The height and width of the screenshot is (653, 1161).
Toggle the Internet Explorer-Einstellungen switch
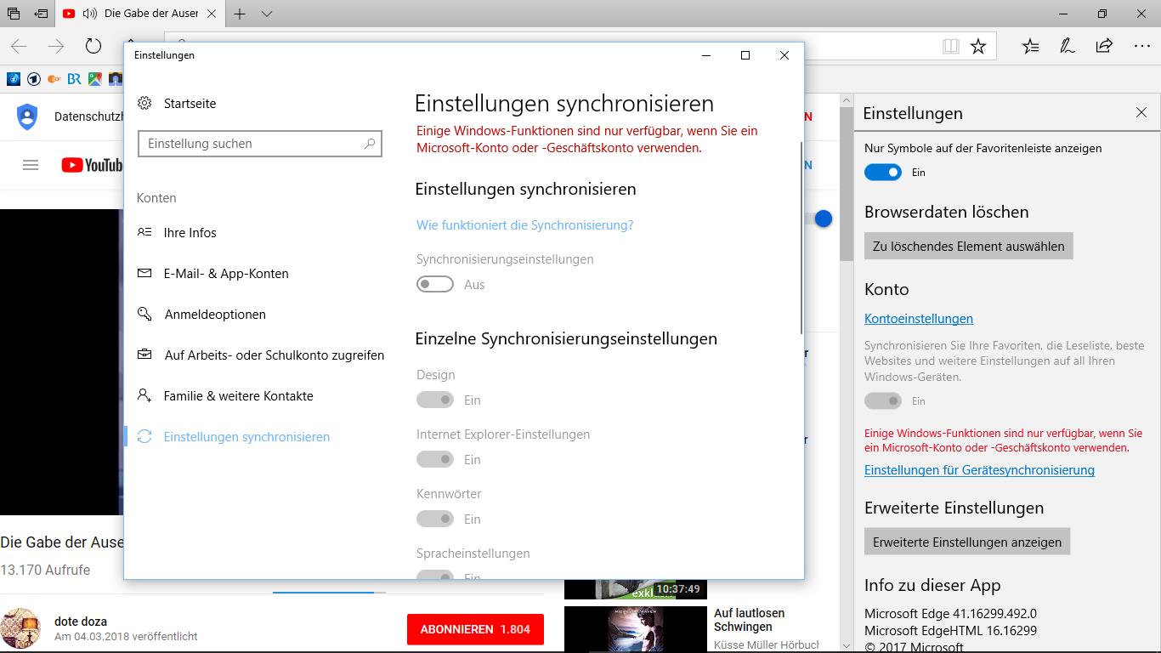click(x=435, y=459)
